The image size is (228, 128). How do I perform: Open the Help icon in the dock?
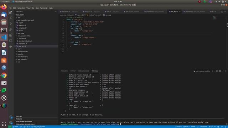coord(4,68)
